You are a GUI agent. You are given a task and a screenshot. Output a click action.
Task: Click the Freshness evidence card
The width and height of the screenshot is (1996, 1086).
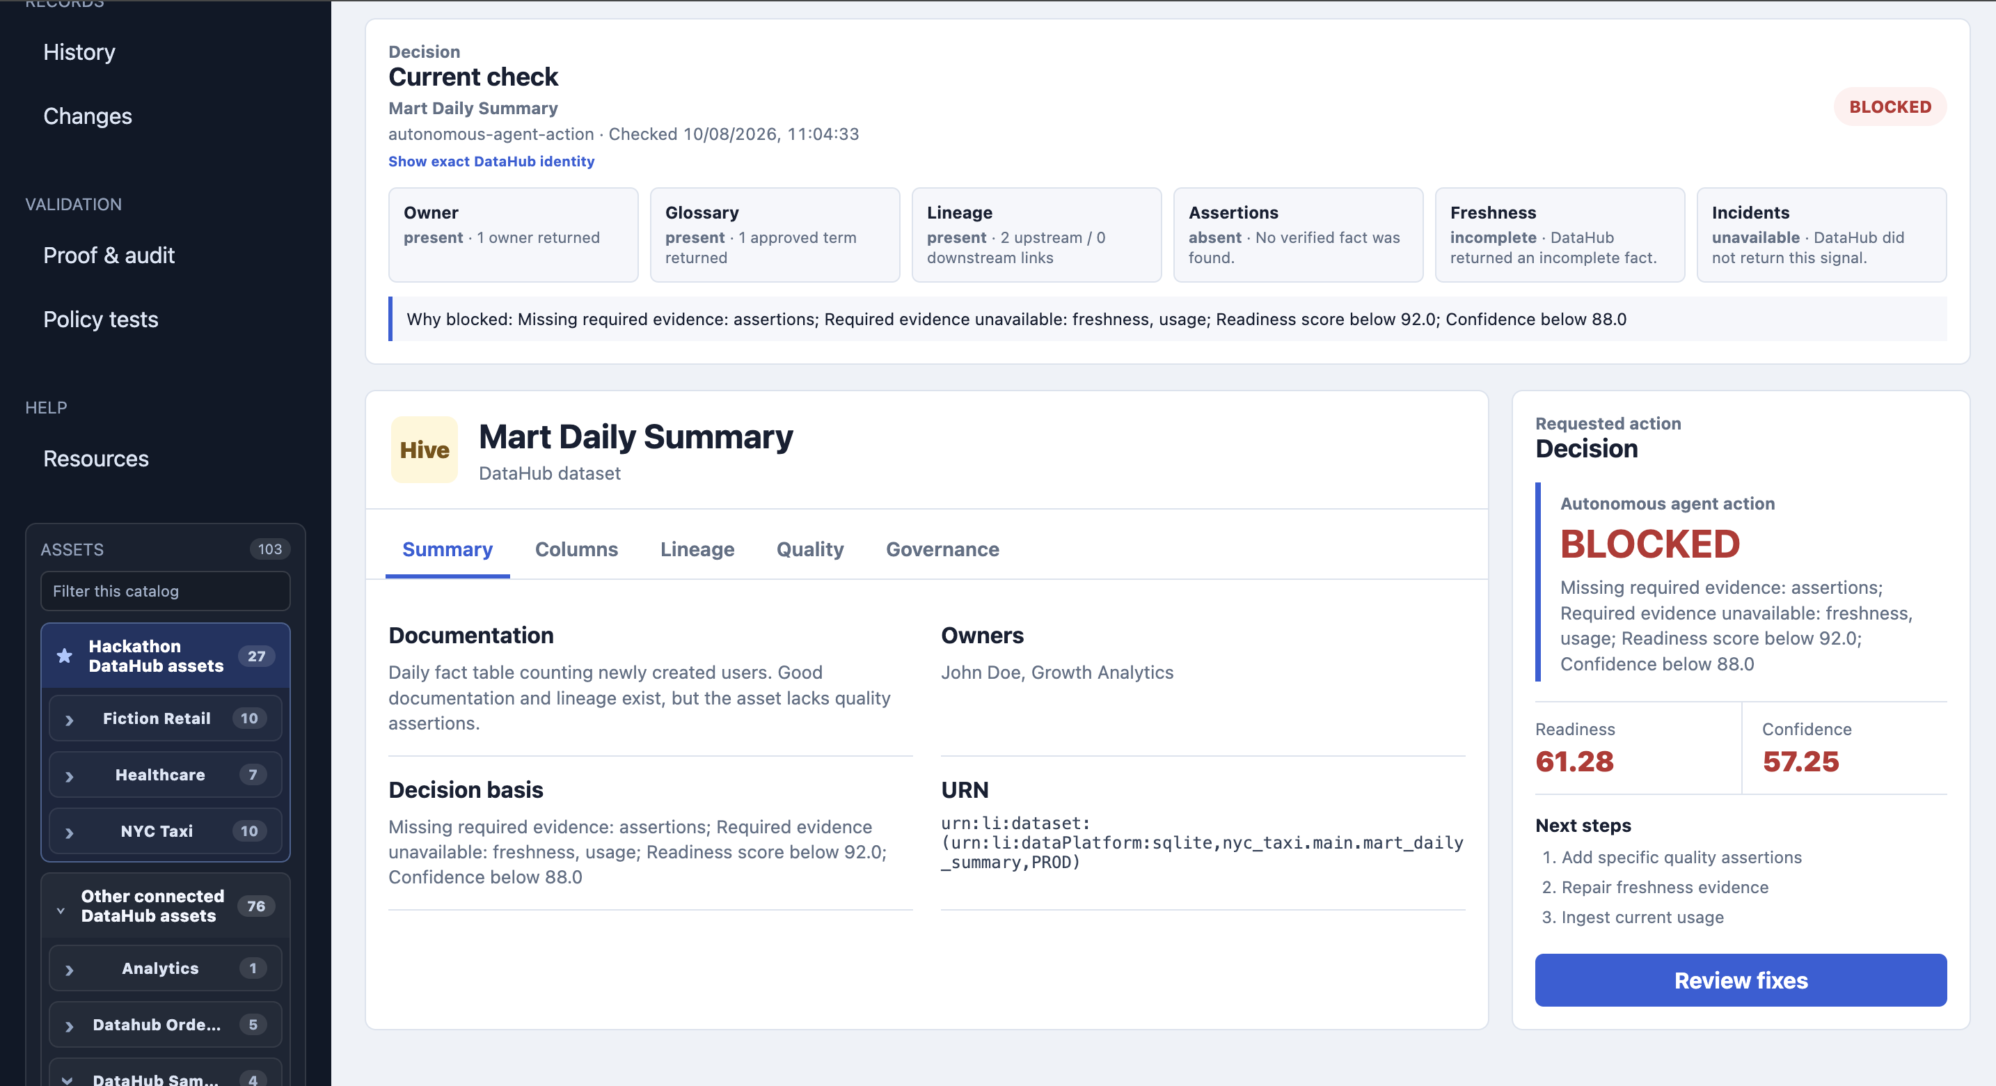click(x=1560, y=235)
